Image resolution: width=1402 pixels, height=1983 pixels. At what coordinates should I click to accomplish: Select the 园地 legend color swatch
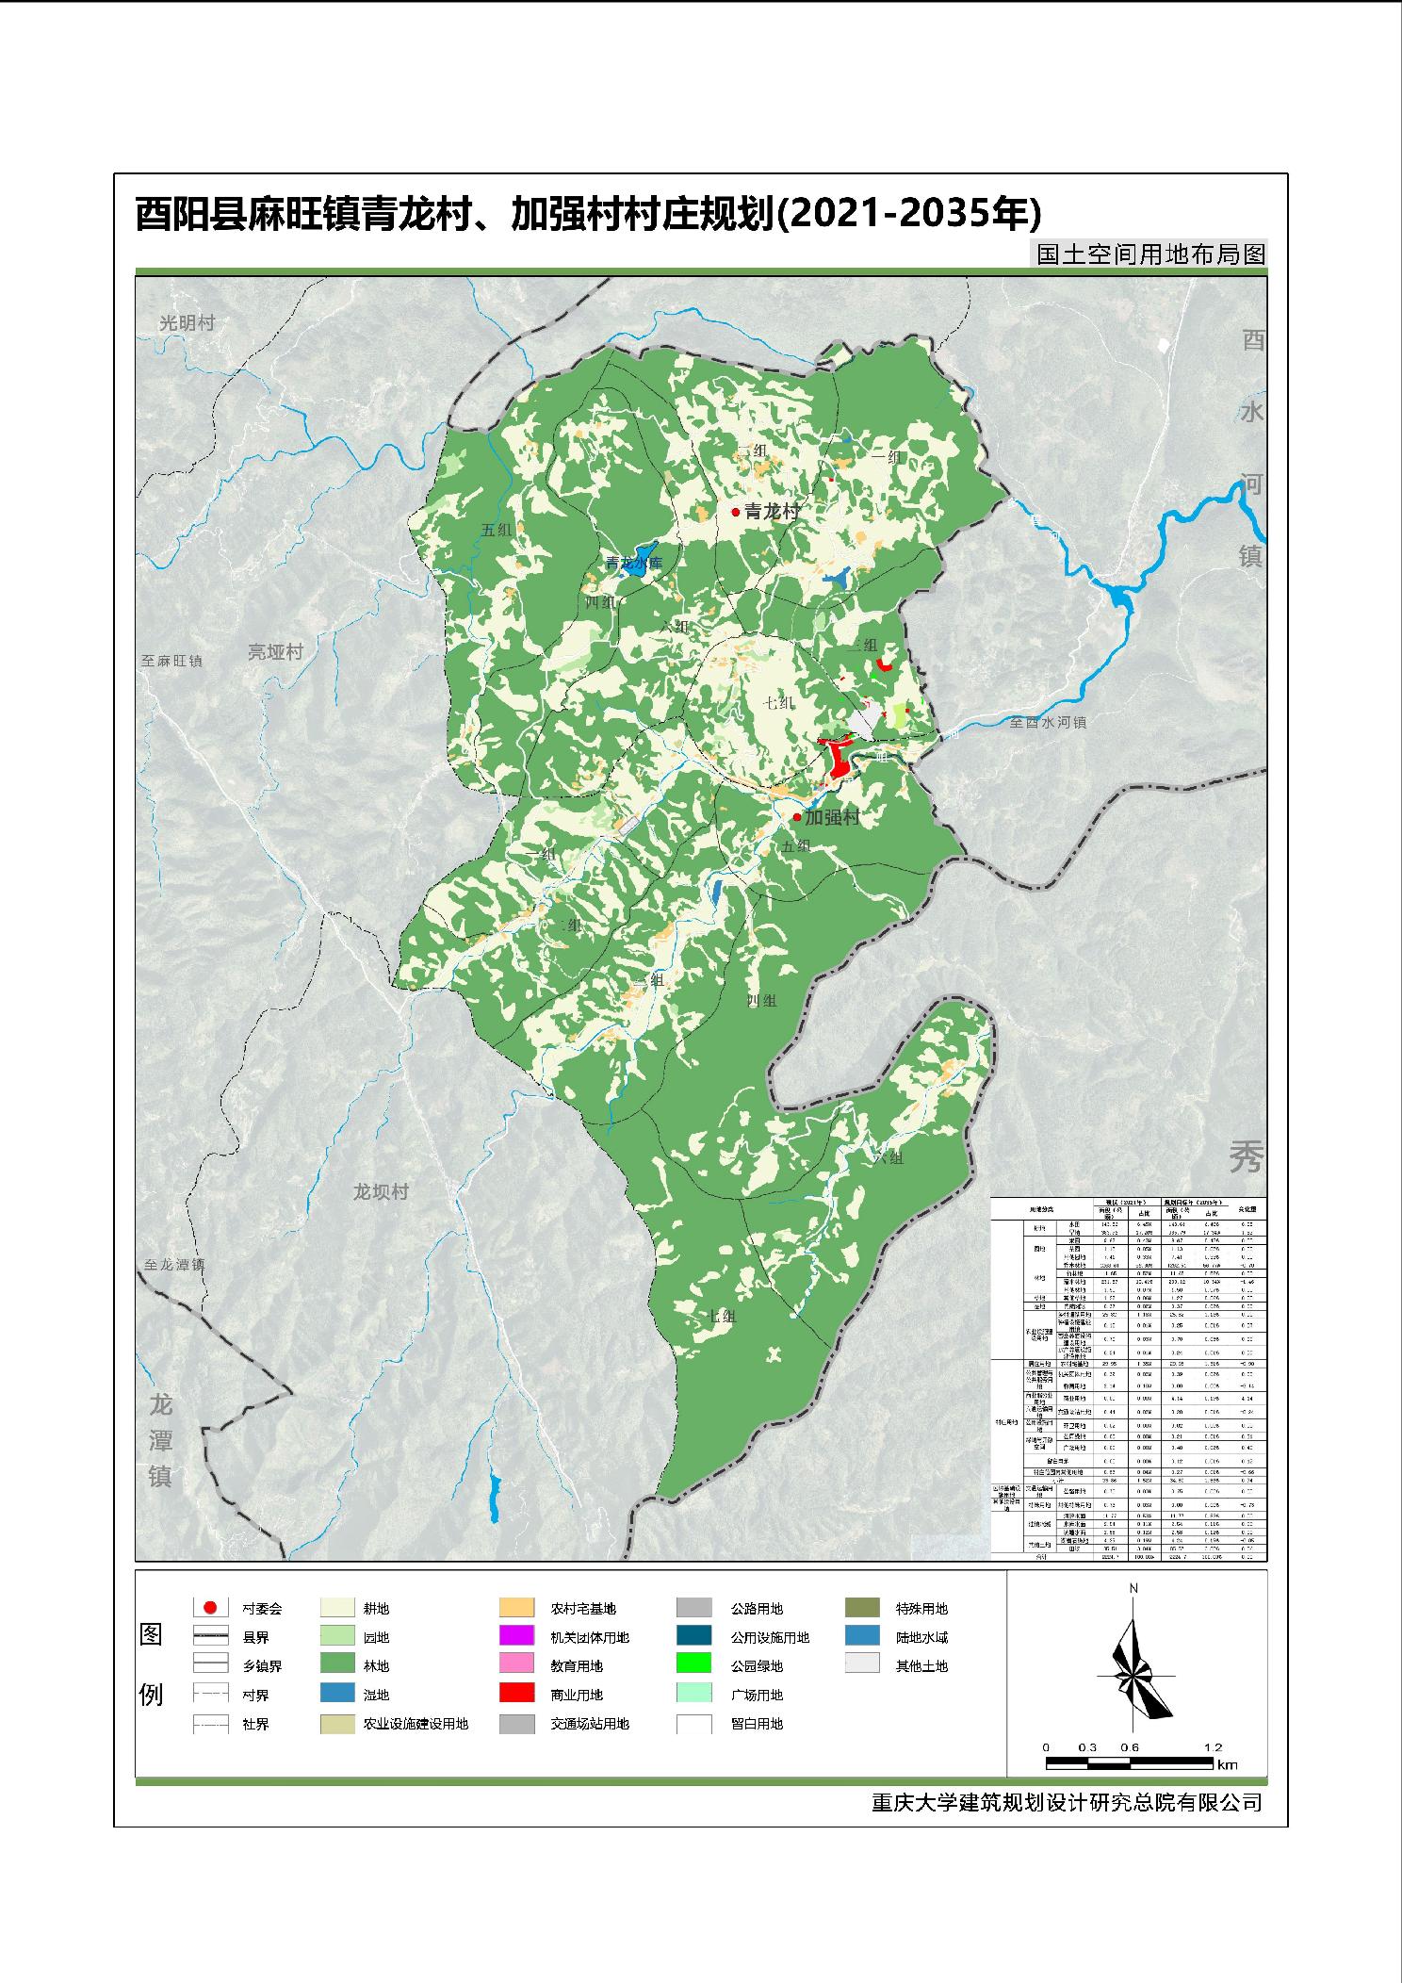point(338,1637)
